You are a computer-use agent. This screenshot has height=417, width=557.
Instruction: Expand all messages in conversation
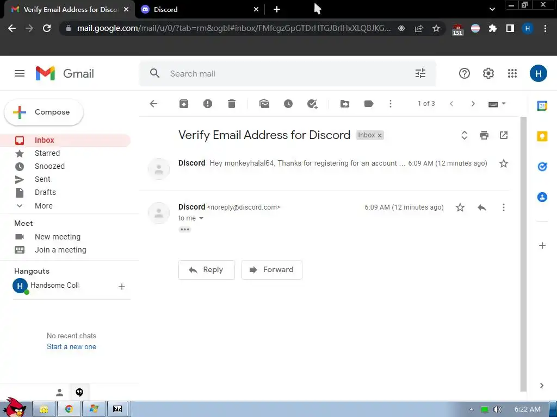click(x=465, y=135)
